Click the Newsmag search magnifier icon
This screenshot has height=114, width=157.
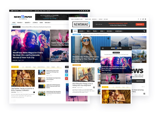tap(144, 31)
